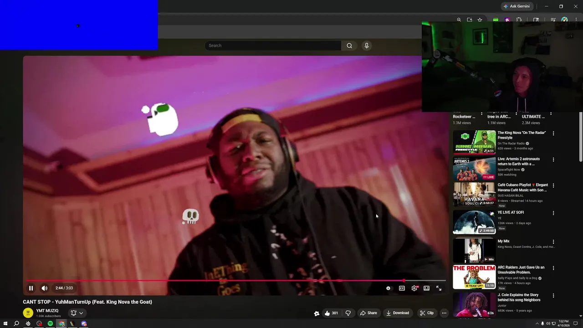Open menu for My Mix
Viewport: 583px width, 328px height.
(x=553, y=242)
